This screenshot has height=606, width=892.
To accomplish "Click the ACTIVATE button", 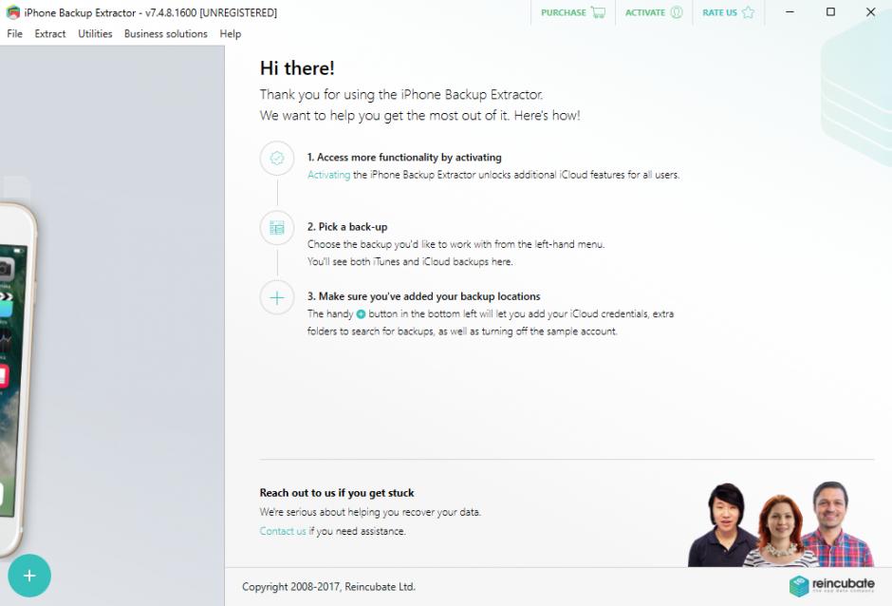I will pos(654,12).
